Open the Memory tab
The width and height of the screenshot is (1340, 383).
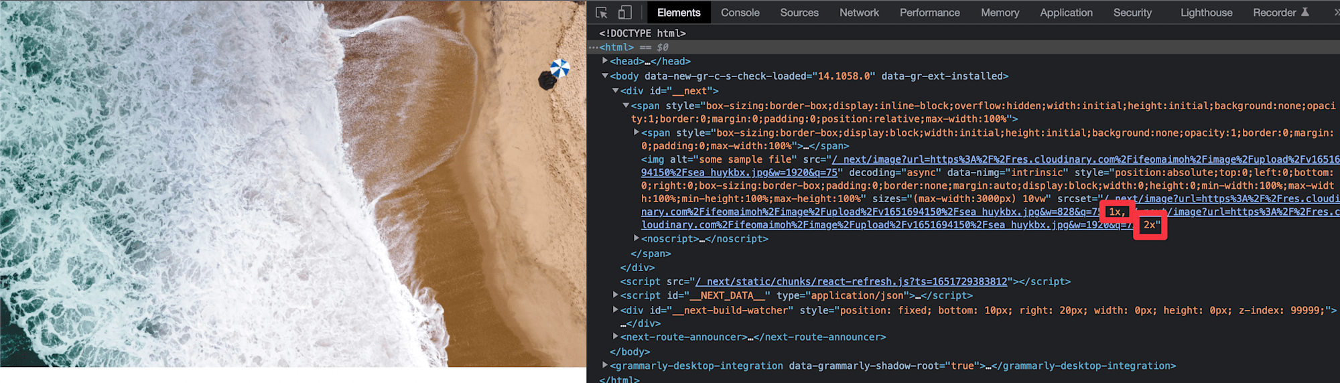(1000, 13)
